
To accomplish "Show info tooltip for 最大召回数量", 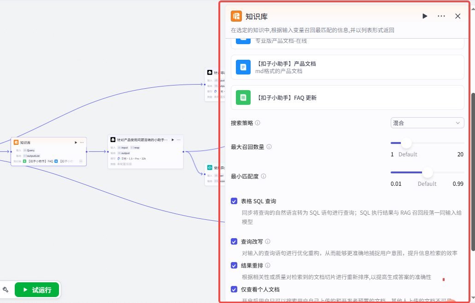I will pyautogui.click(x=269, y=147).
